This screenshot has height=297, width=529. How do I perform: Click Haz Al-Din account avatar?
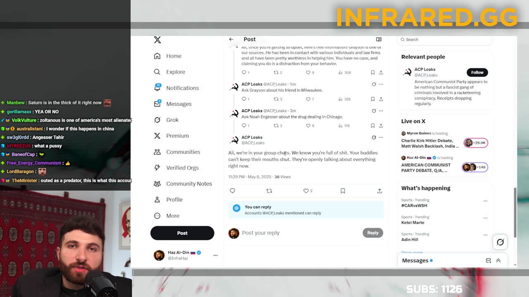(159, 255)
